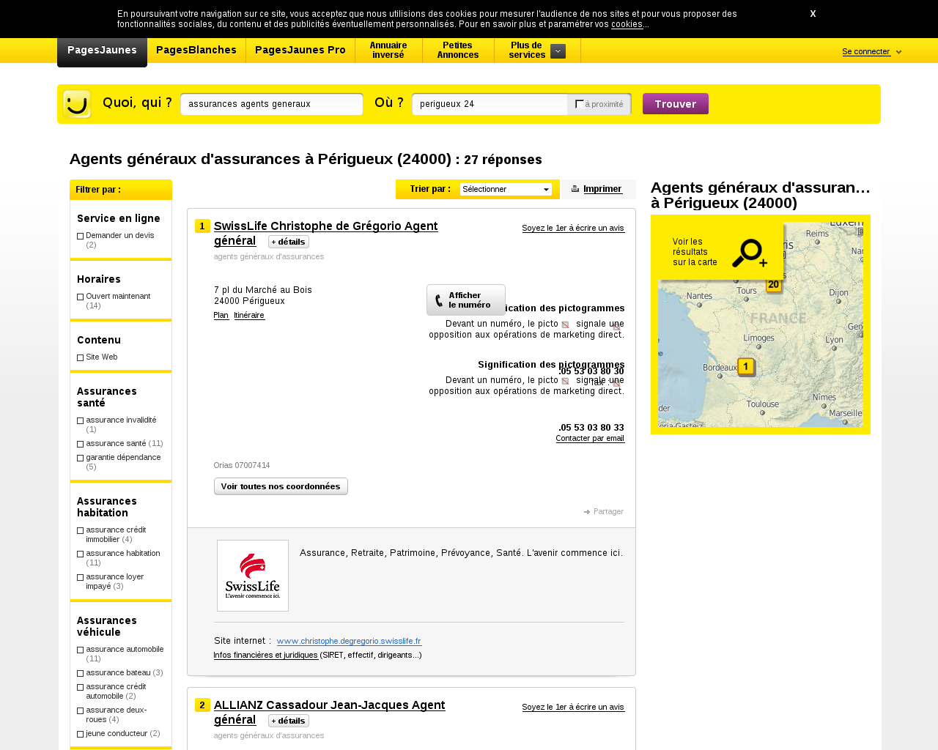Check 'assurance deux-roues' filter
This screenshot has height=750, width=938.
(x=81, y=710)
